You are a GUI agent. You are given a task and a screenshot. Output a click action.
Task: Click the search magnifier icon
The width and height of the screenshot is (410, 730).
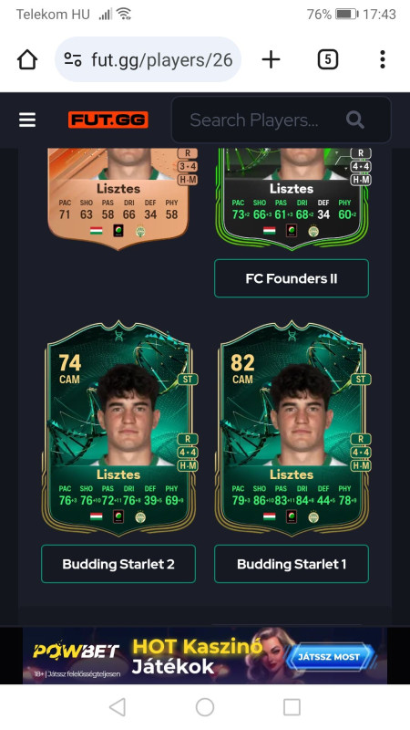pyautogui.click(x=354, y=120)
